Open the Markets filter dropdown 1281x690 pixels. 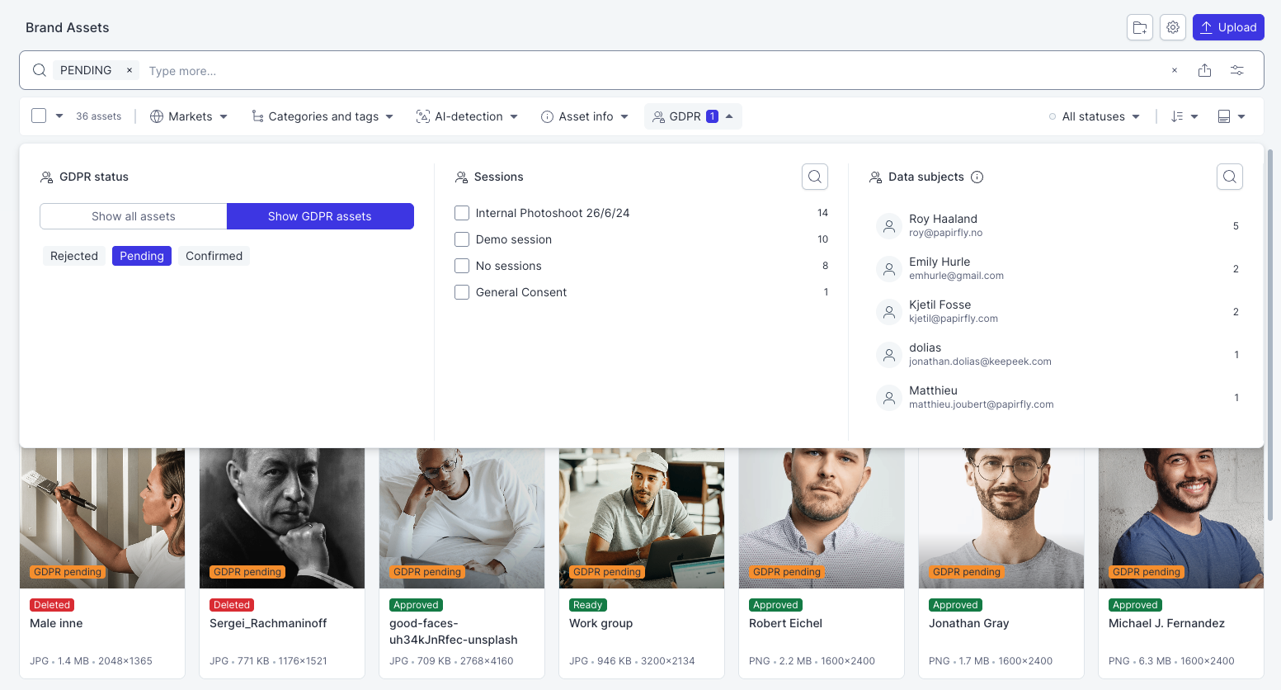189,116
